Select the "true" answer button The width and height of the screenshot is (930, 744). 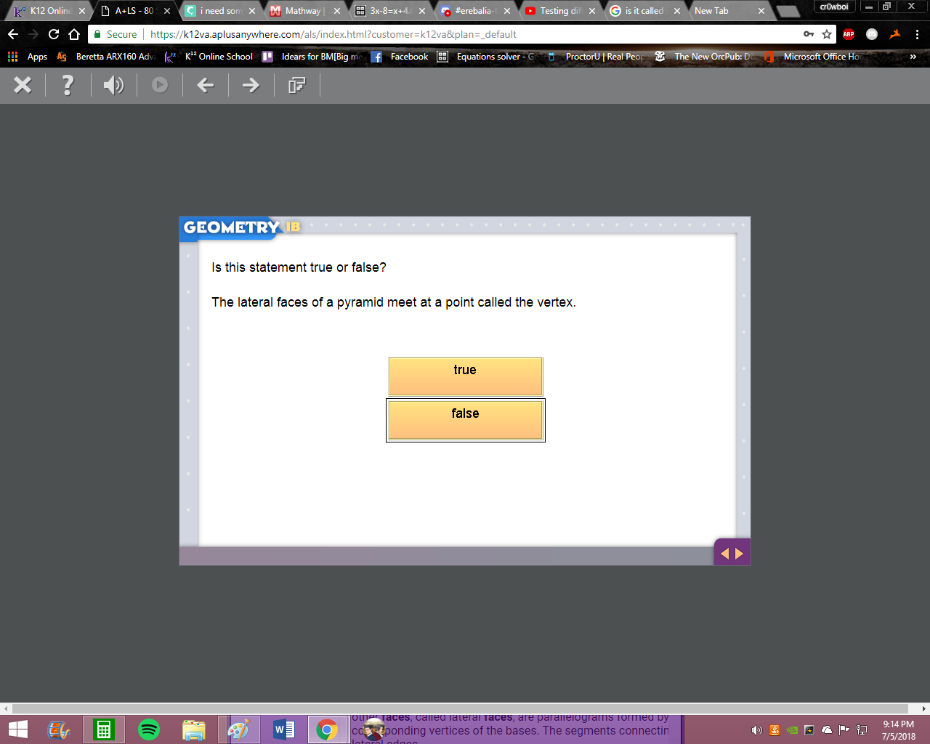coord(466,376)
